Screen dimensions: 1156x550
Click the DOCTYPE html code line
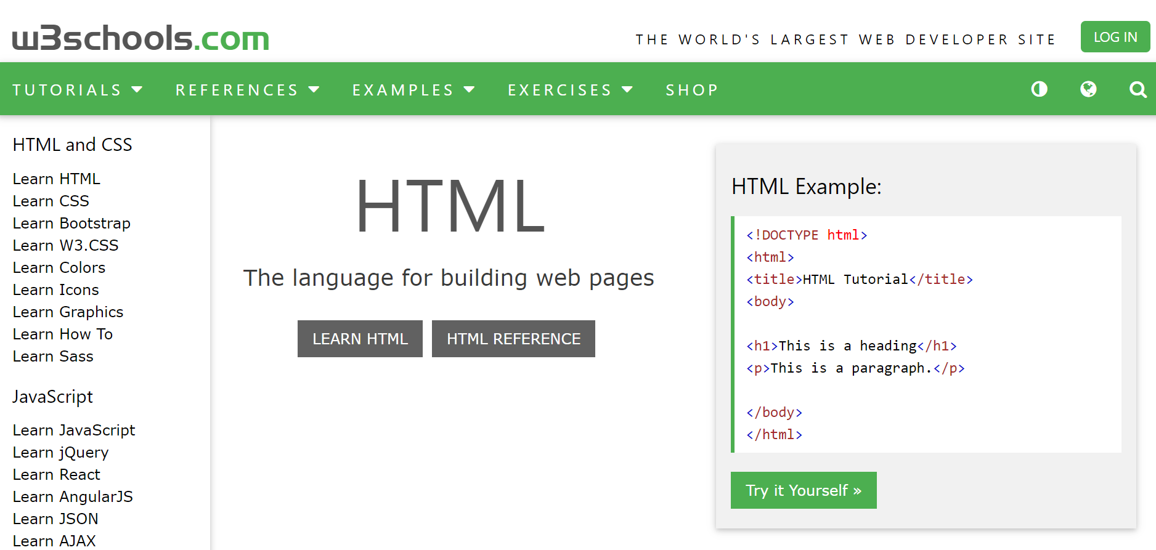(807, 235)
